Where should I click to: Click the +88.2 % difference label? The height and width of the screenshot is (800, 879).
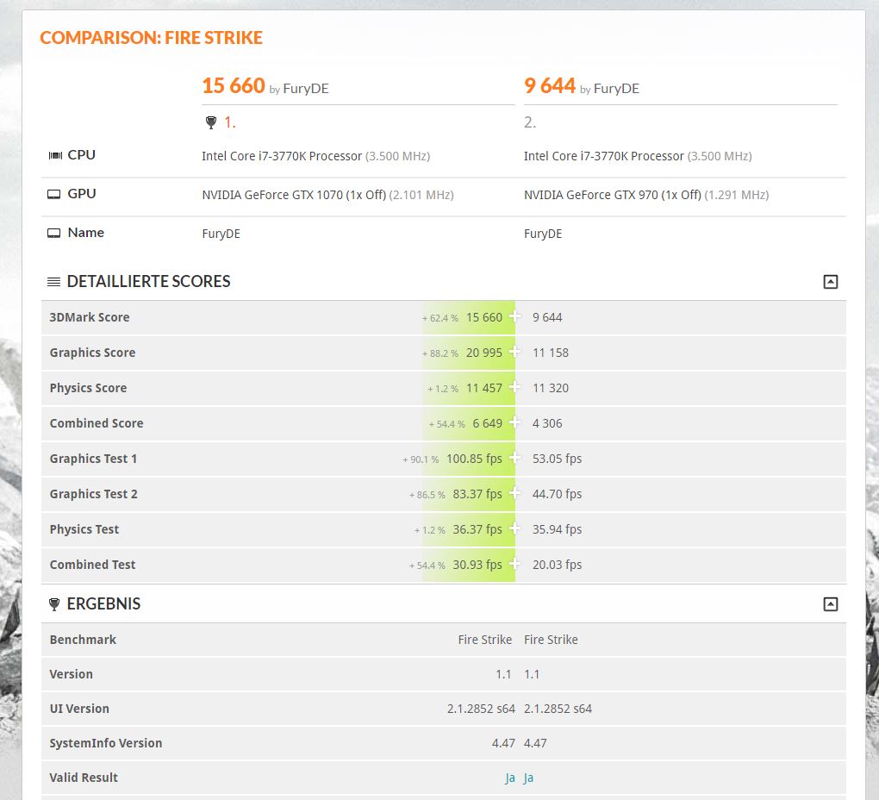[x=440, y=353]
